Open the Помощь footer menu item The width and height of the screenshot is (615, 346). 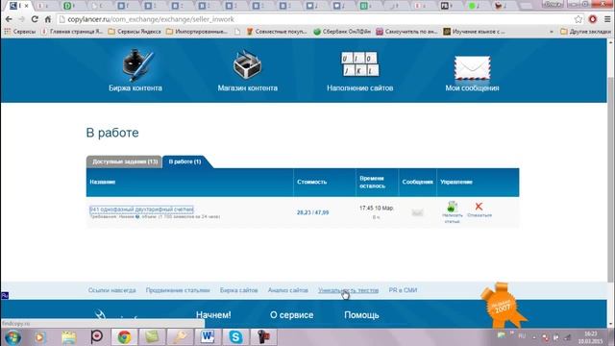point(361,315)
